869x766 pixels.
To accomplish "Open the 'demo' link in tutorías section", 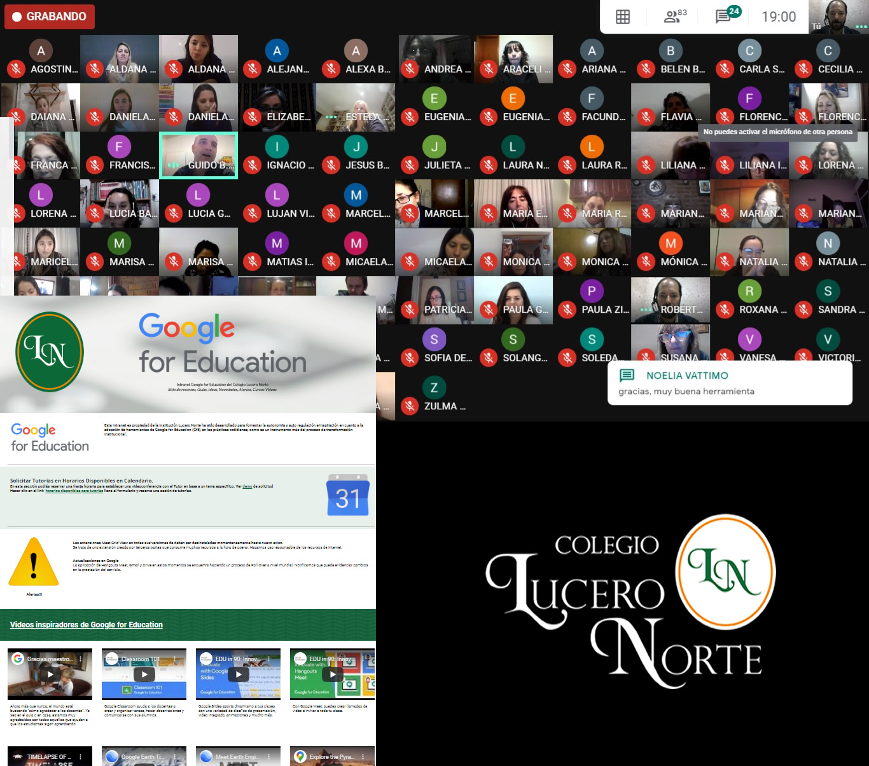I will (x=247, y=486).
